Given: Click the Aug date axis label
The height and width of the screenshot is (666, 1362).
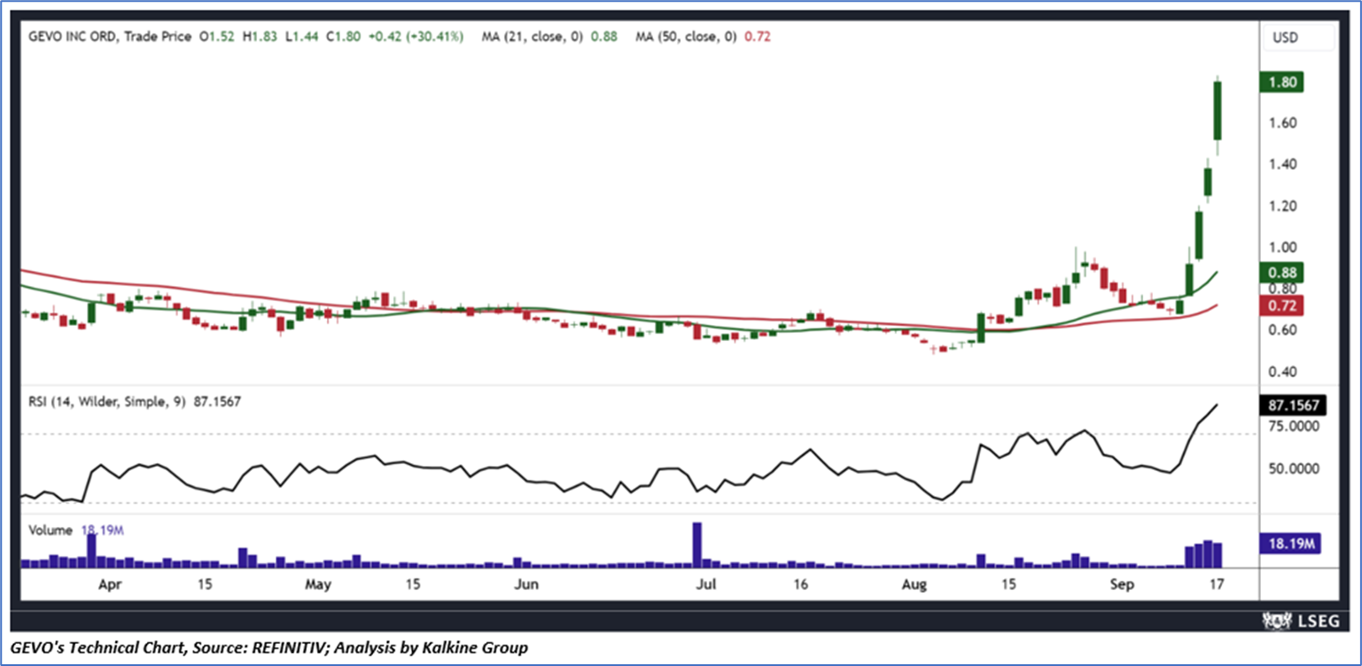Looking at the screenshot, I should pos(914,585).
